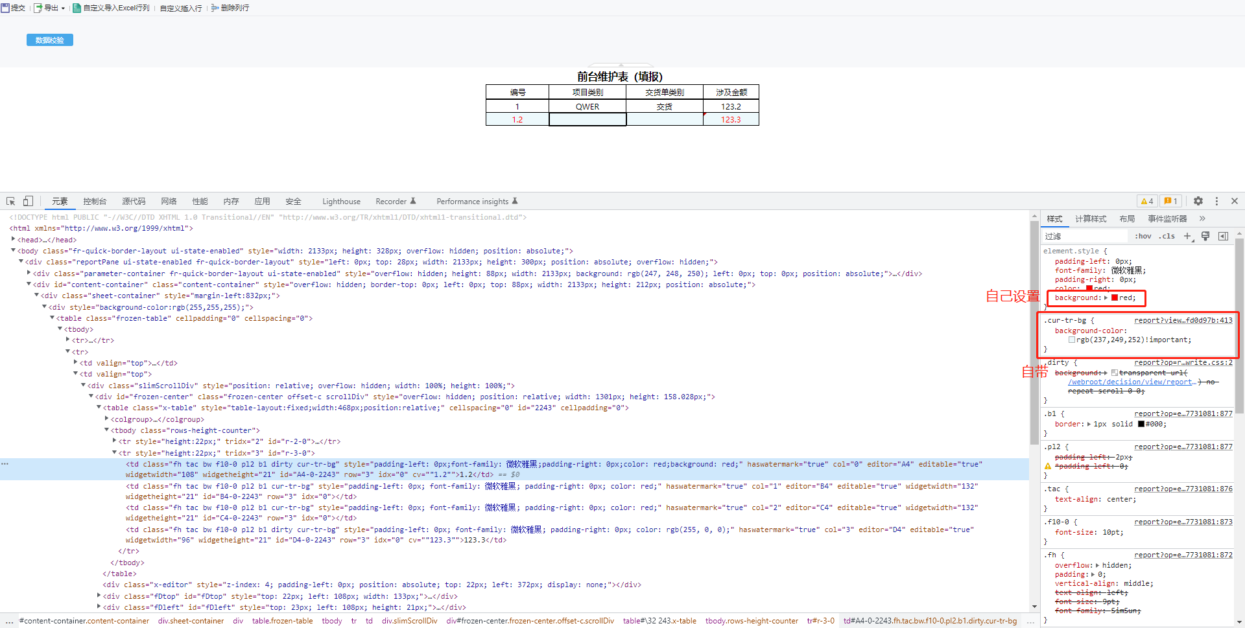Click the red background color swatch
Viewport: 1245px width, 628px height.
pyautogui.click(x=1115, y=298)
